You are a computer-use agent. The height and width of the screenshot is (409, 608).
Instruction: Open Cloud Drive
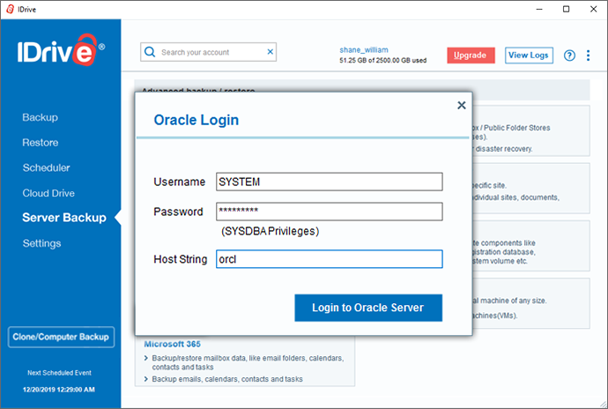point(48,193)
